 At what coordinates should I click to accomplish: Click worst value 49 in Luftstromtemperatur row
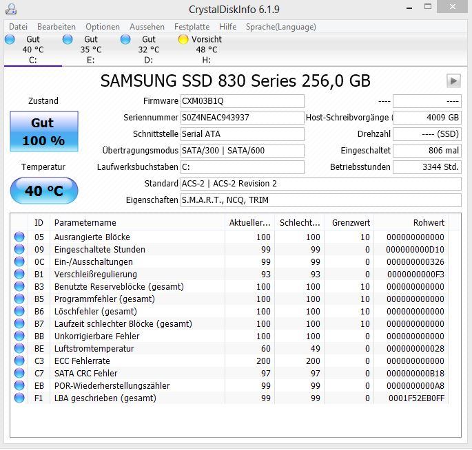point(316,349)
